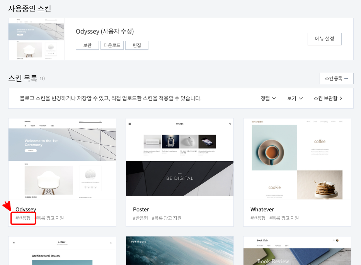The height and width of the screenshot is (265, 361).
Task: Select the highlighted #반응형 tag under Odyssey
Action: (23, 218)
